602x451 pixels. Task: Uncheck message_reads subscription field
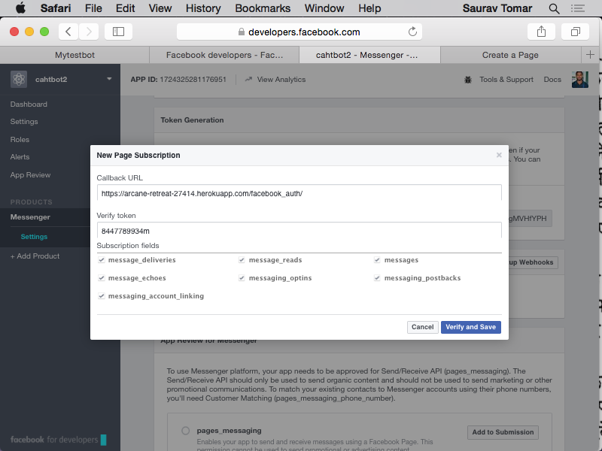click(x=242, y=260)
